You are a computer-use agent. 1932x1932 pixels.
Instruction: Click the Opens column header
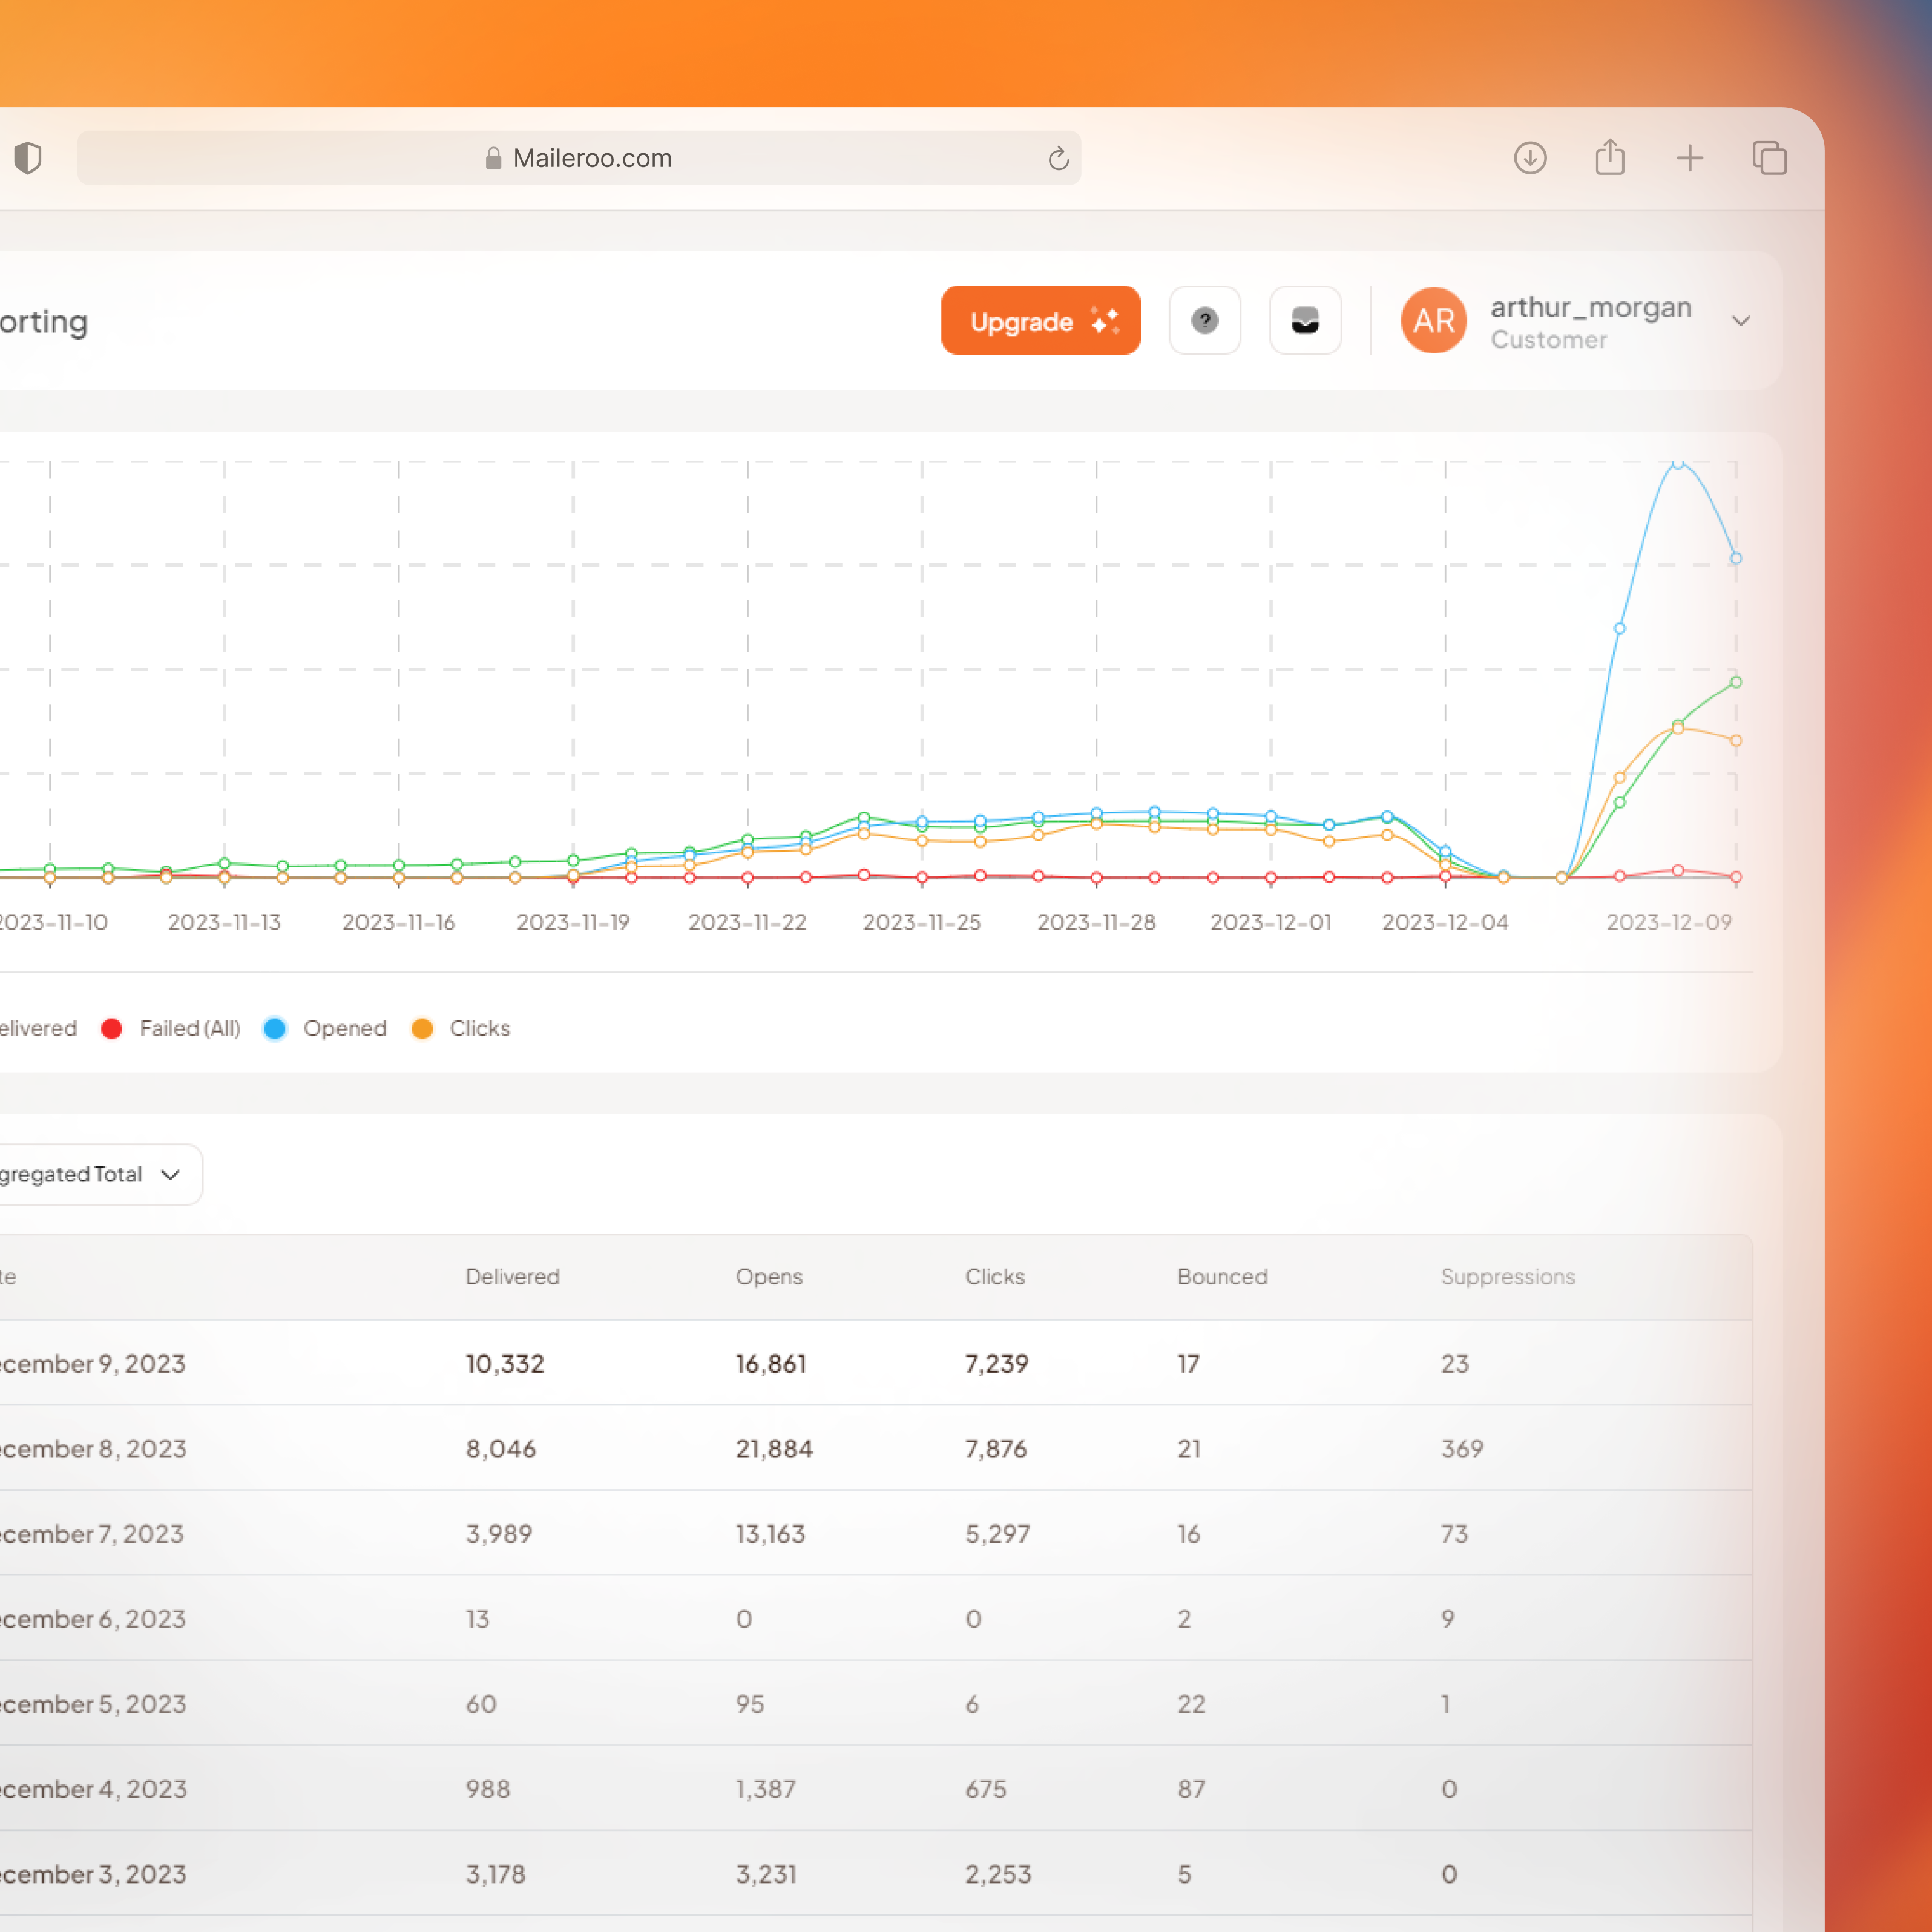[x=769, y=1276]
